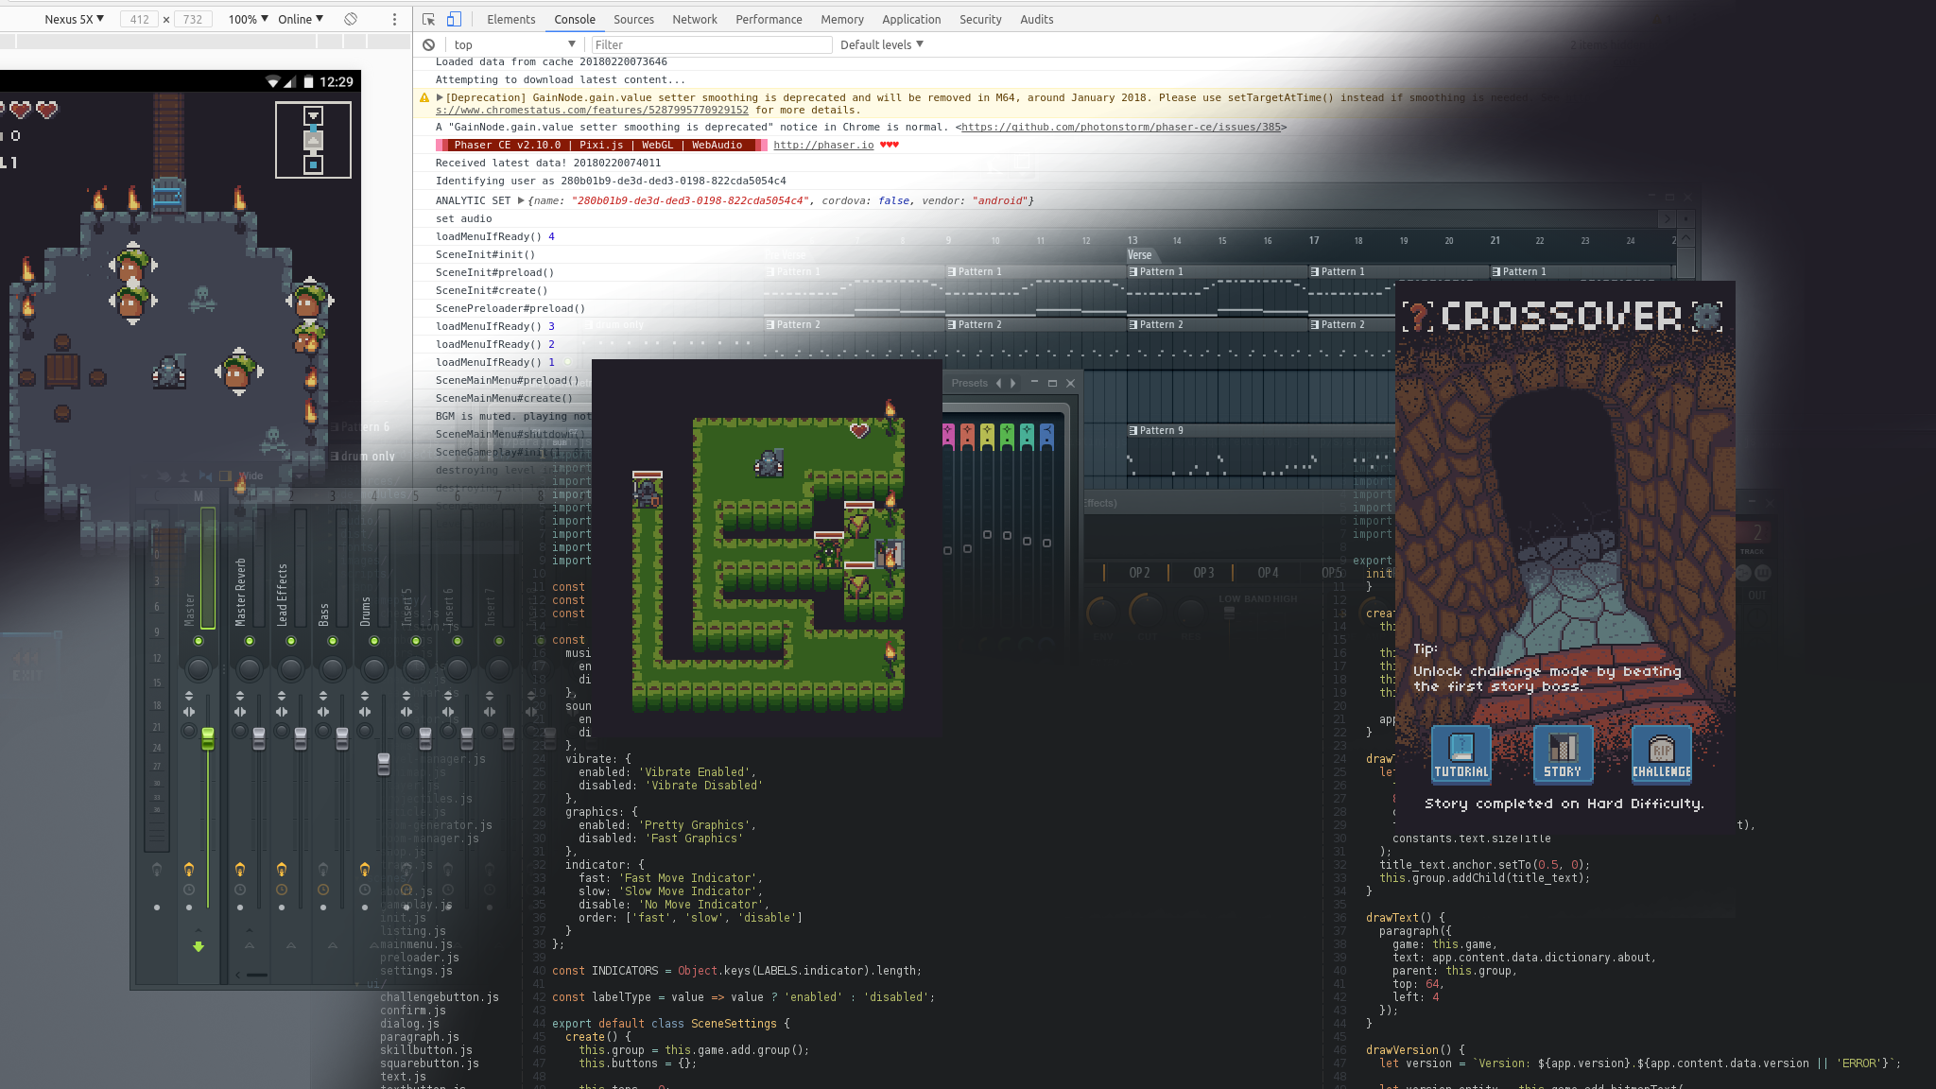Click the dungeon minimap in the phone preview
Screen dimensions: 1936x1089
313,140
